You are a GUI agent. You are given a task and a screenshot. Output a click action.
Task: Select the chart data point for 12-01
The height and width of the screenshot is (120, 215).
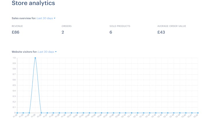(71, 113)
